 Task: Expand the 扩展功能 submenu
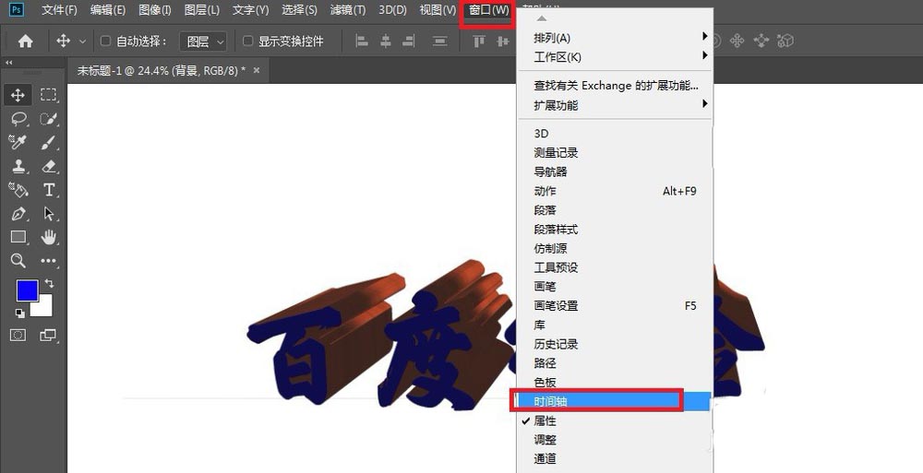[614, 105]
